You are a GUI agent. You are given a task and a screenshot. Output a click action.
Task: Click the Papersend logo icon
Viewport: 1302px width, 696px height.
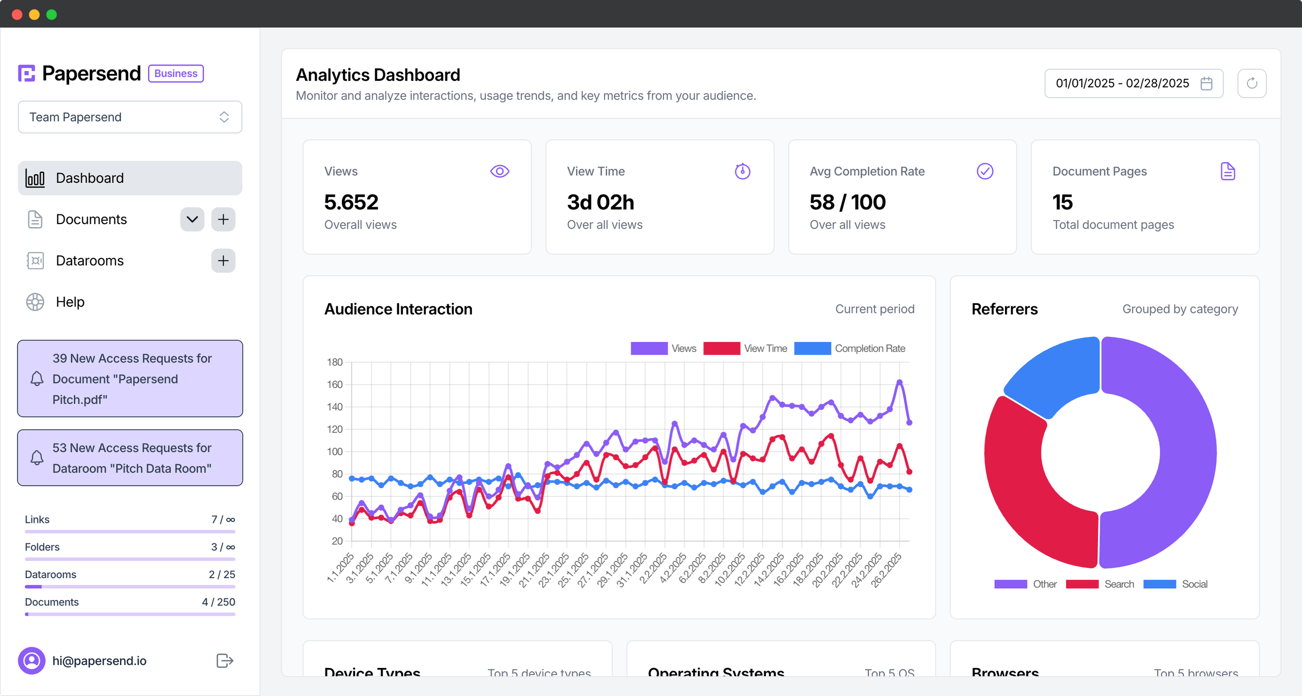pos(26,73)
